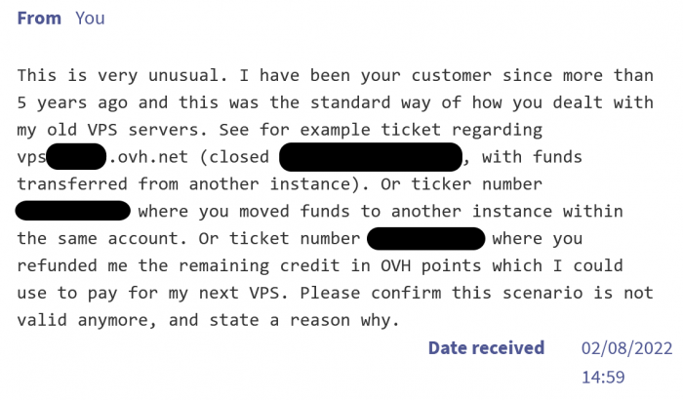Click redacted ticket number before "where you refunded"

click(x=425, y=238)
